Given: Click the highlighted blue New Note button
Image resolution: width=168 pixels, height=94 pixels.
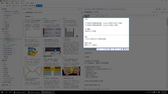Looking at the screenshot, I should 39,6.
